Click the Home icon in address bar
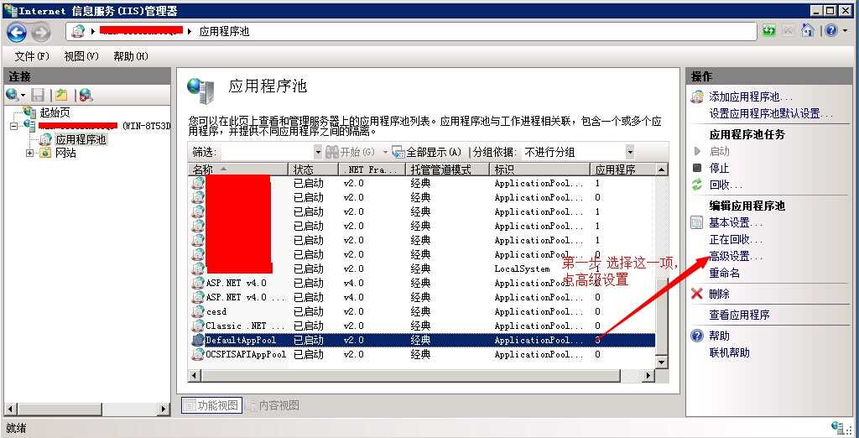This screenshot has height=438, width=859. click(x=808, y=31)
